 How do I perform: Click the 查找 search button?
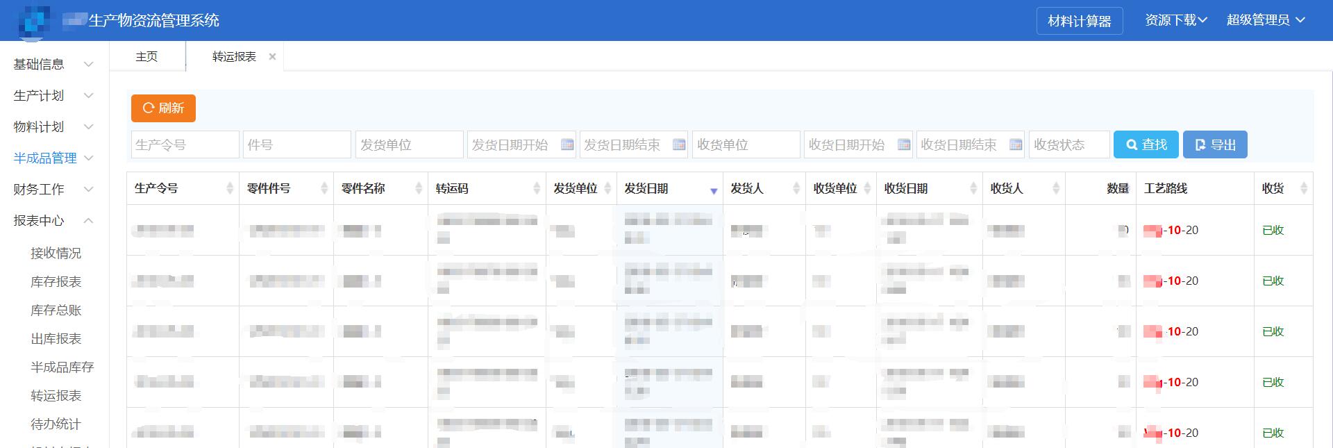pos(1146,144)
